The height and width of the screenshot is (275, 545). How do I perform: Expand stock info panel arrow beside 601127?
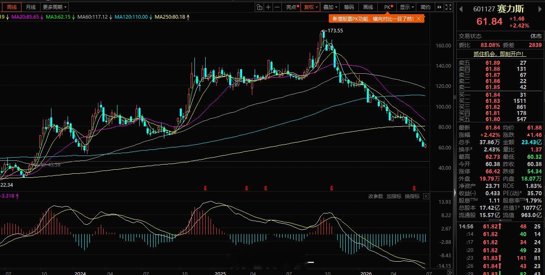[x=461, y=9]
